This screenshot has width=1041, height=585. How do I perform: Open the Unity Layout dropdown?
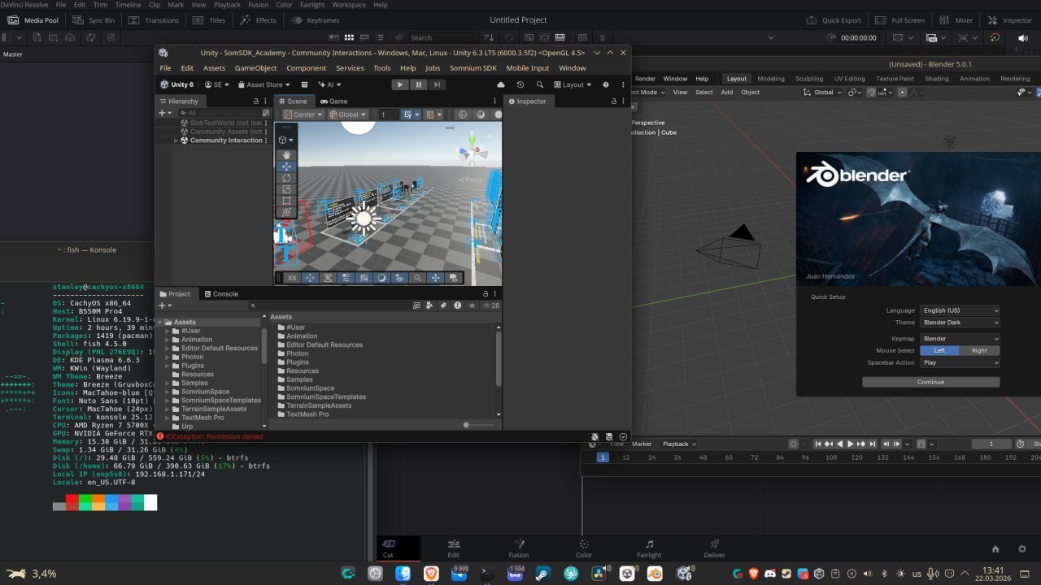pyautogui.click(x=573, y=84)
